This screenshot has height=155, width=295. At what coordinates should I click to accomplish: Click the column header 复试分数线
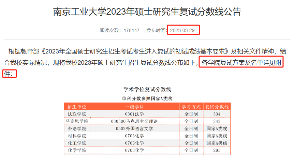click(x=217, y=107)
